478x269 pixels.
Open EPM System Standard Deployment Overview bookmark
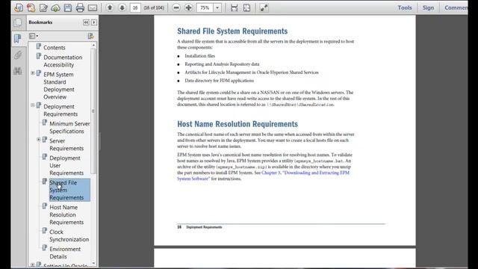59,86
